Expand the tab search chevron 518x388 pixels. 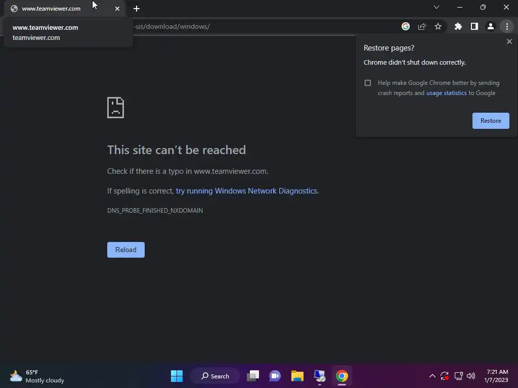point(437,7)
